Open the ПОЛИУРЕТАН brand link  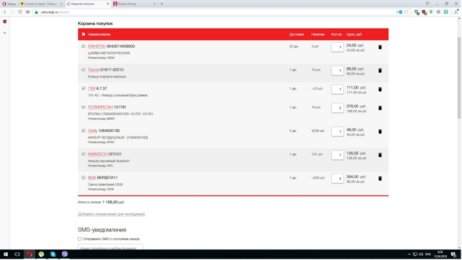tap(100, 107)
